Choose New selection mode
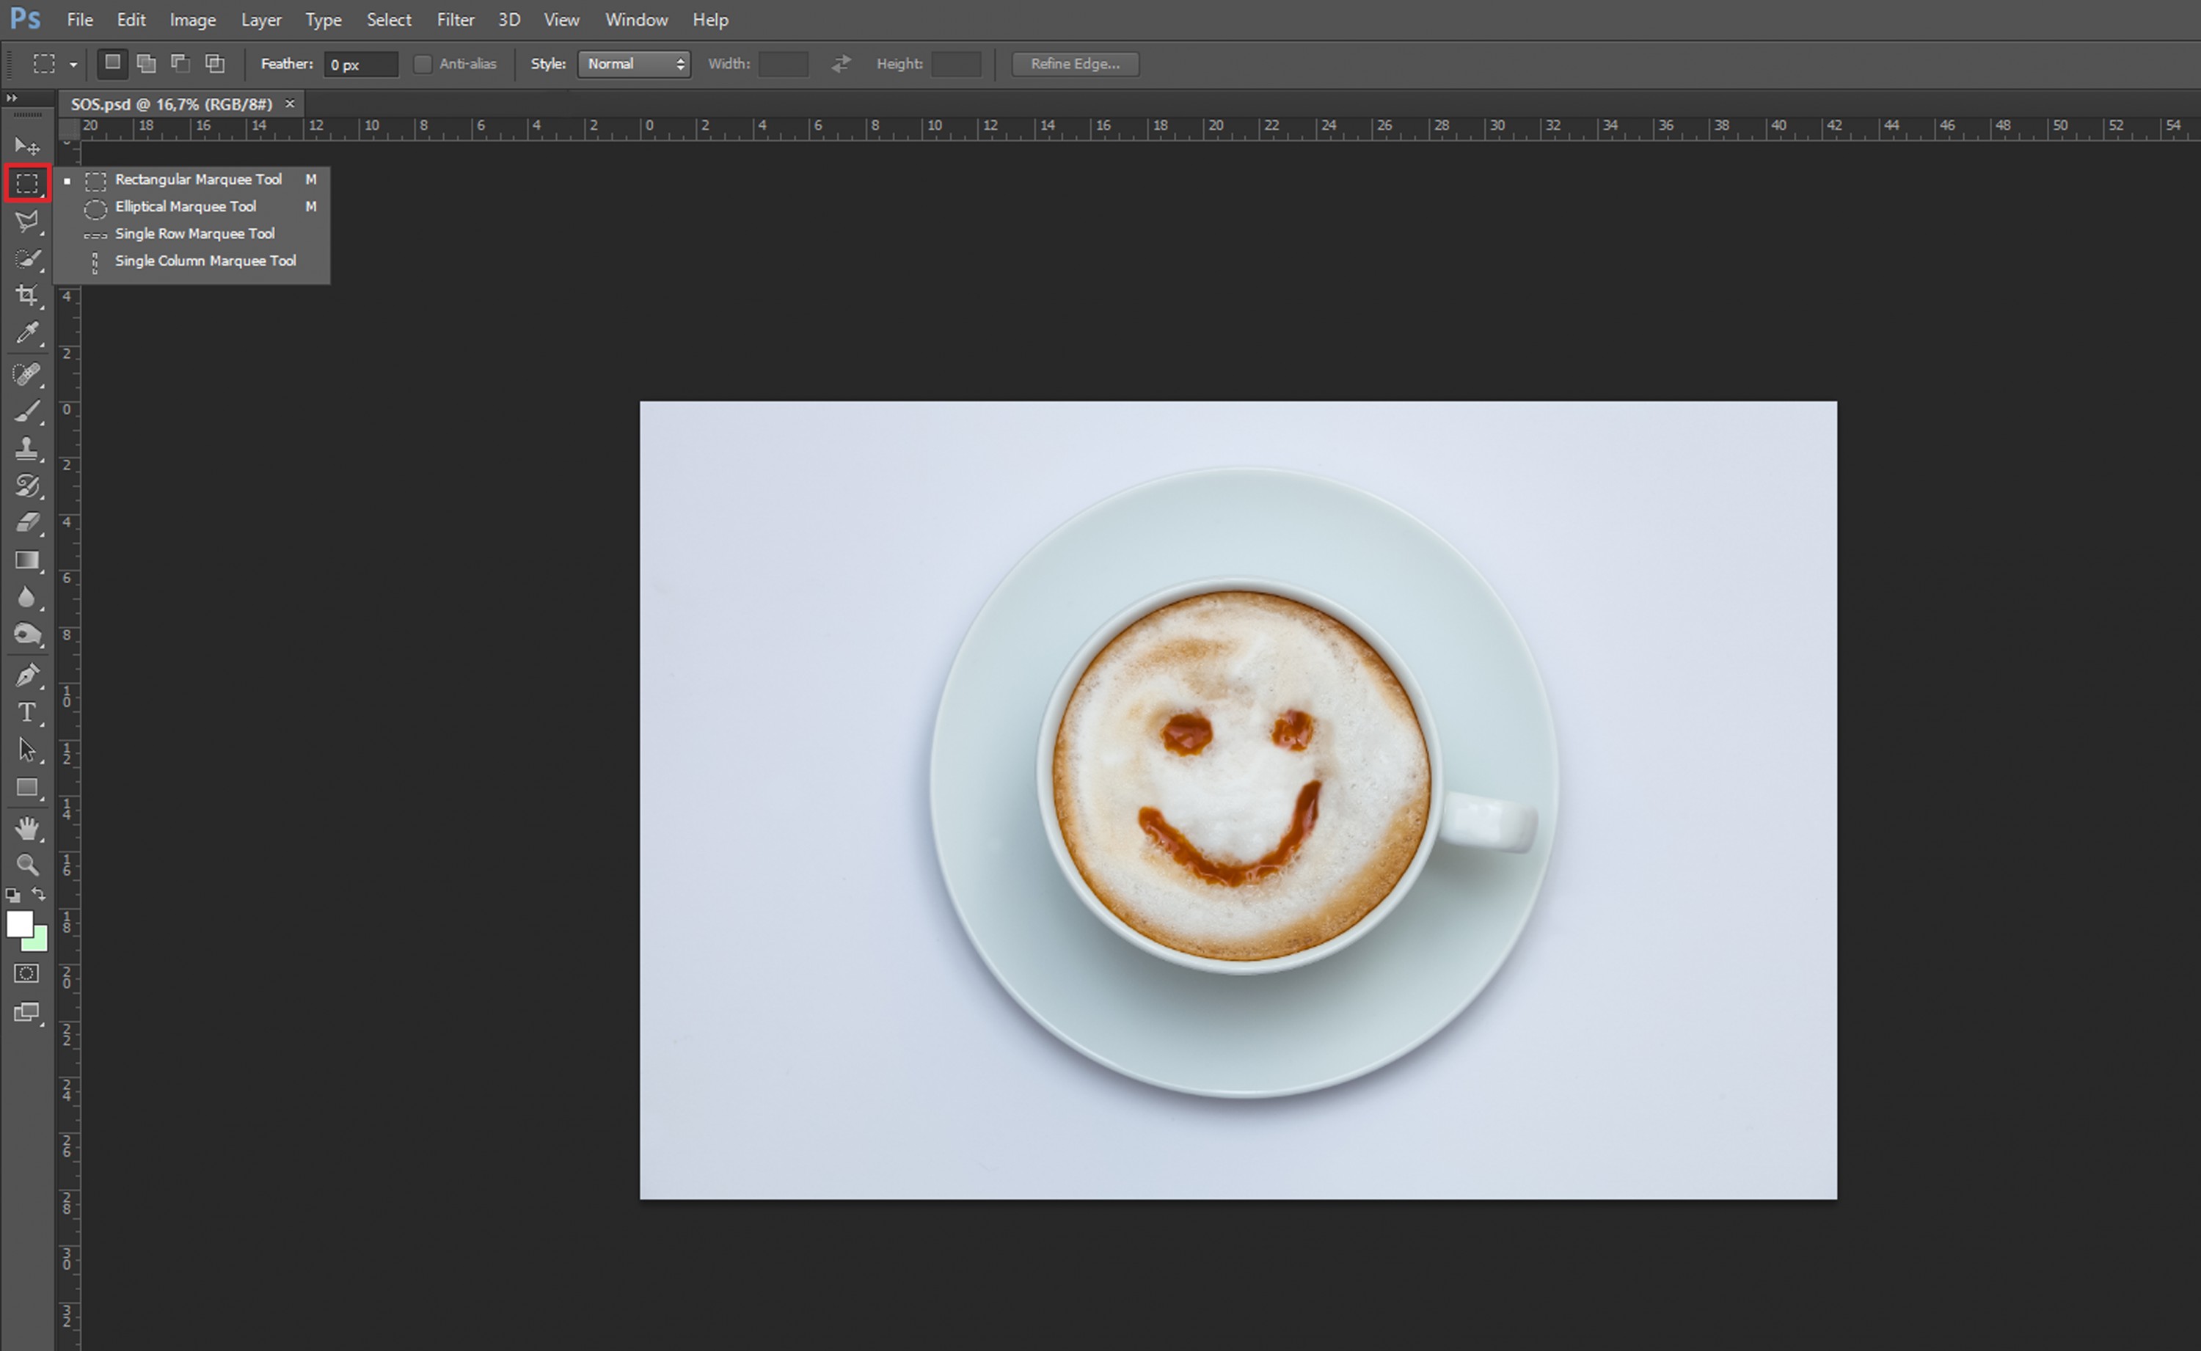This screenshot has height=1351, width=2201. pos(112,63)
